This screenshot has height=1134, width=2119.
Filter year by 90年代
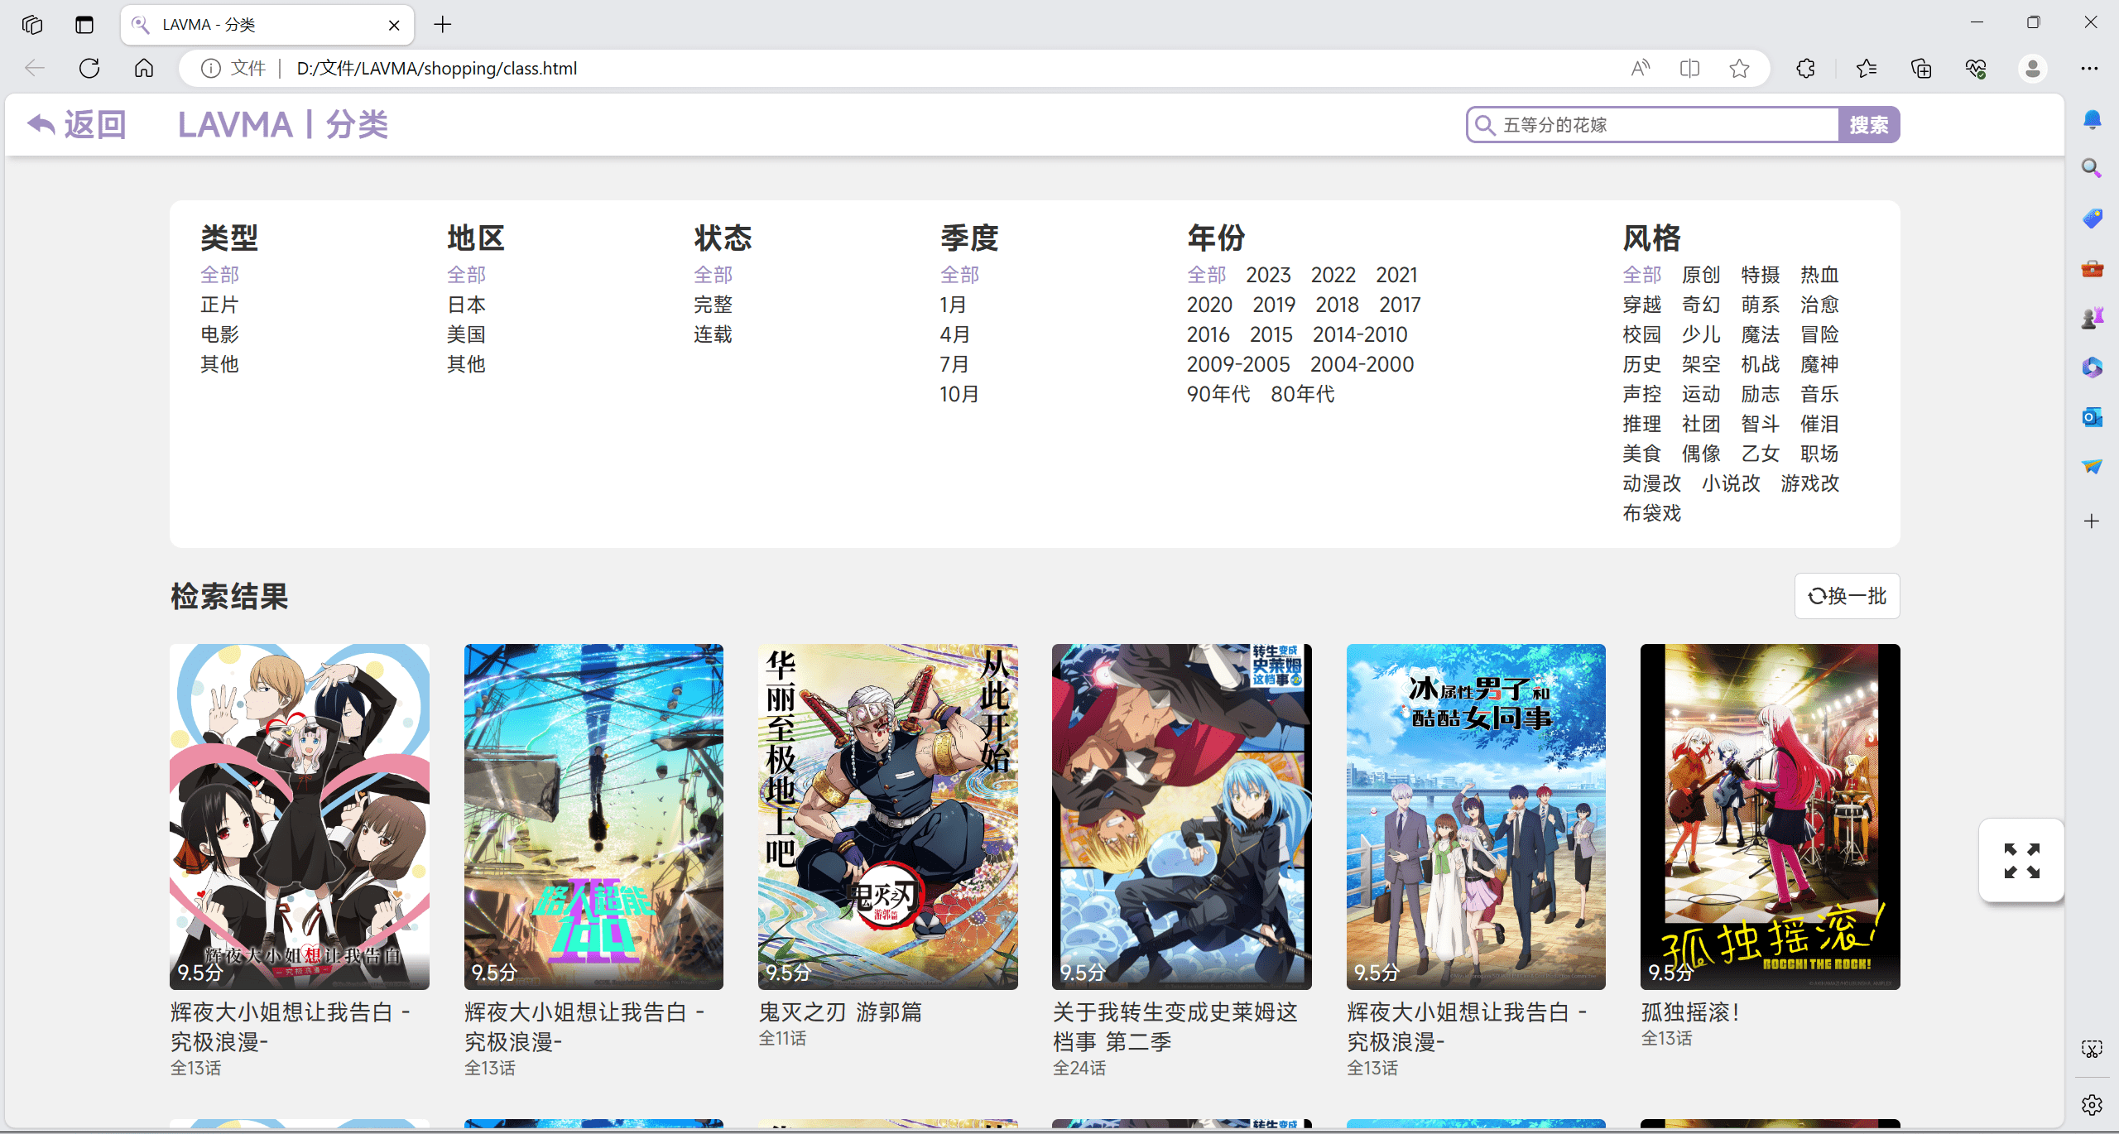coord(1218,394)
